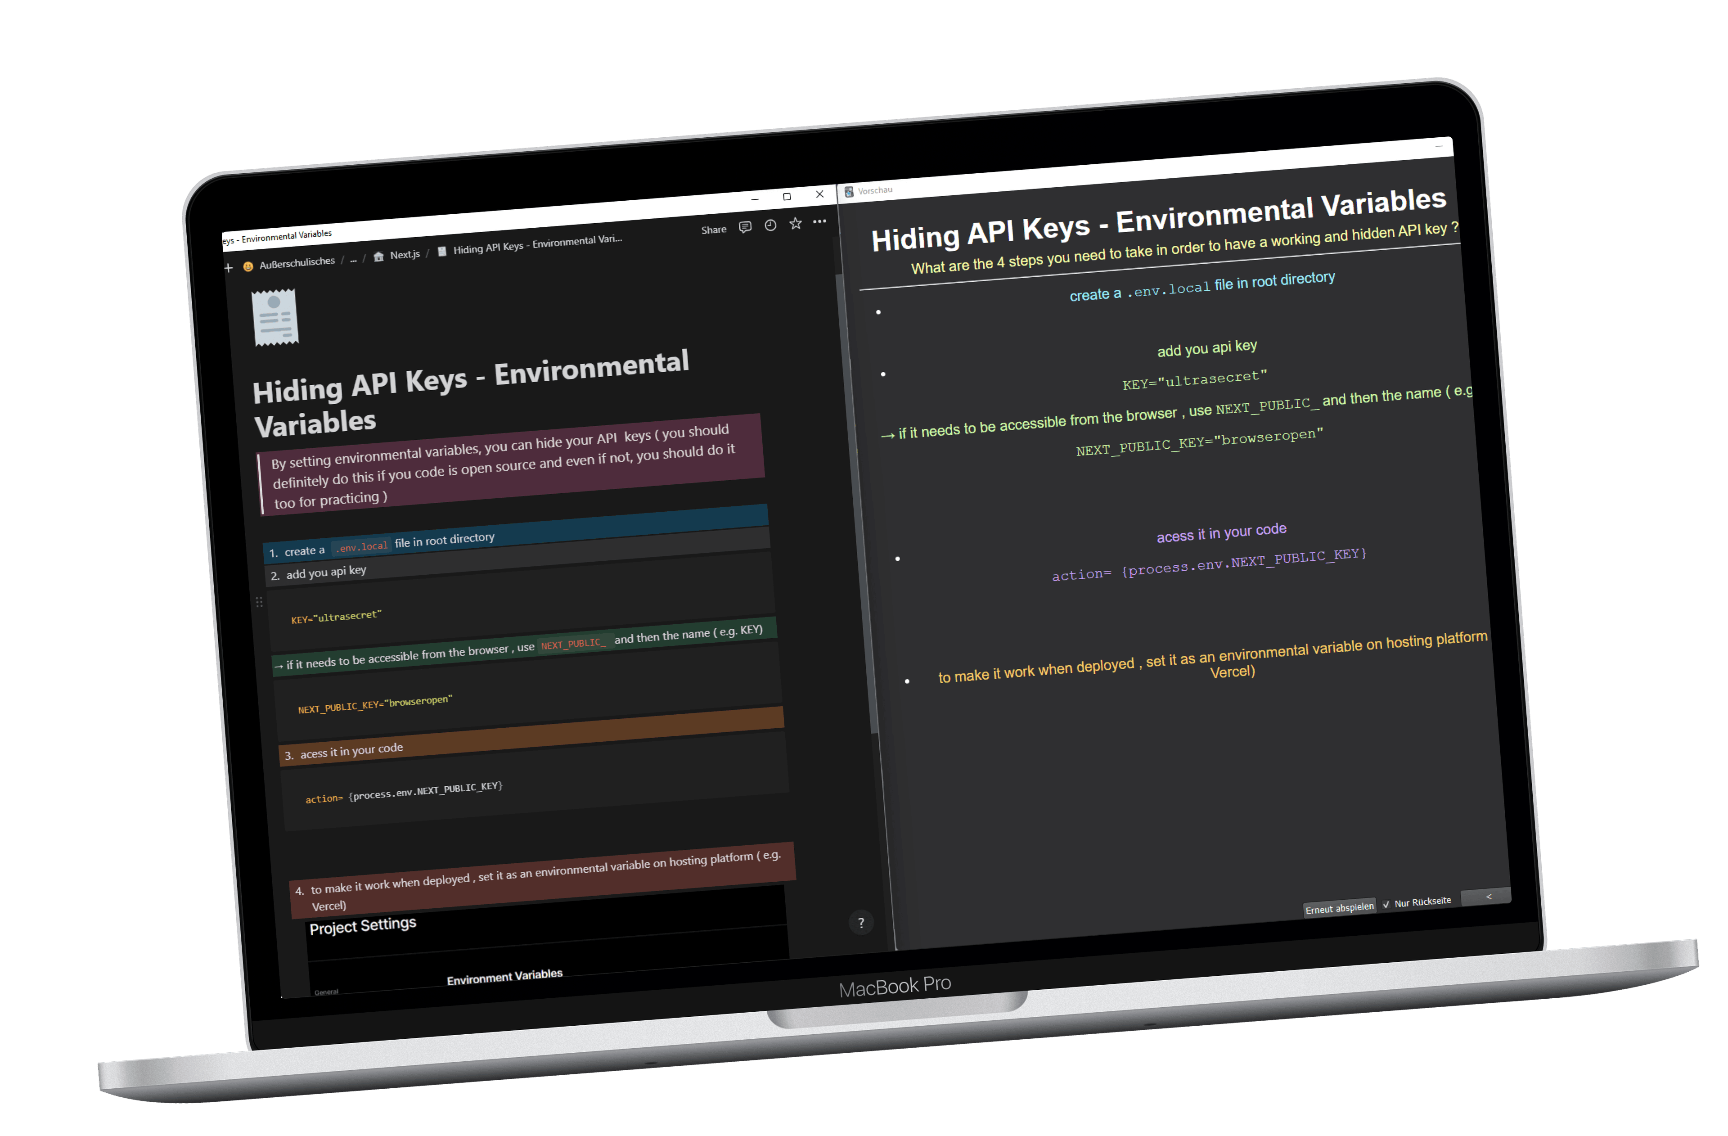Viewport: 1728px width, 1136px height.
Task: Open the three-dot page options menu
Action: tap(820, 221)
